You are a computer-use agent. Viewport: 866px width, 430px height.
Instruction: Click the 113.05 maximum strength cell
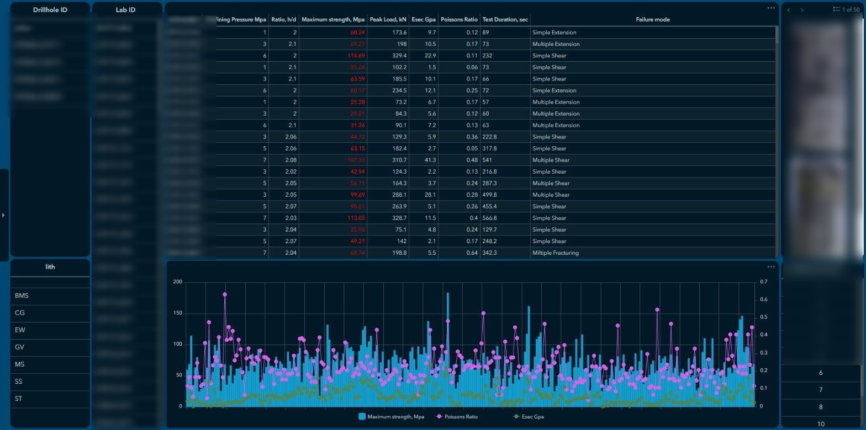333,218
